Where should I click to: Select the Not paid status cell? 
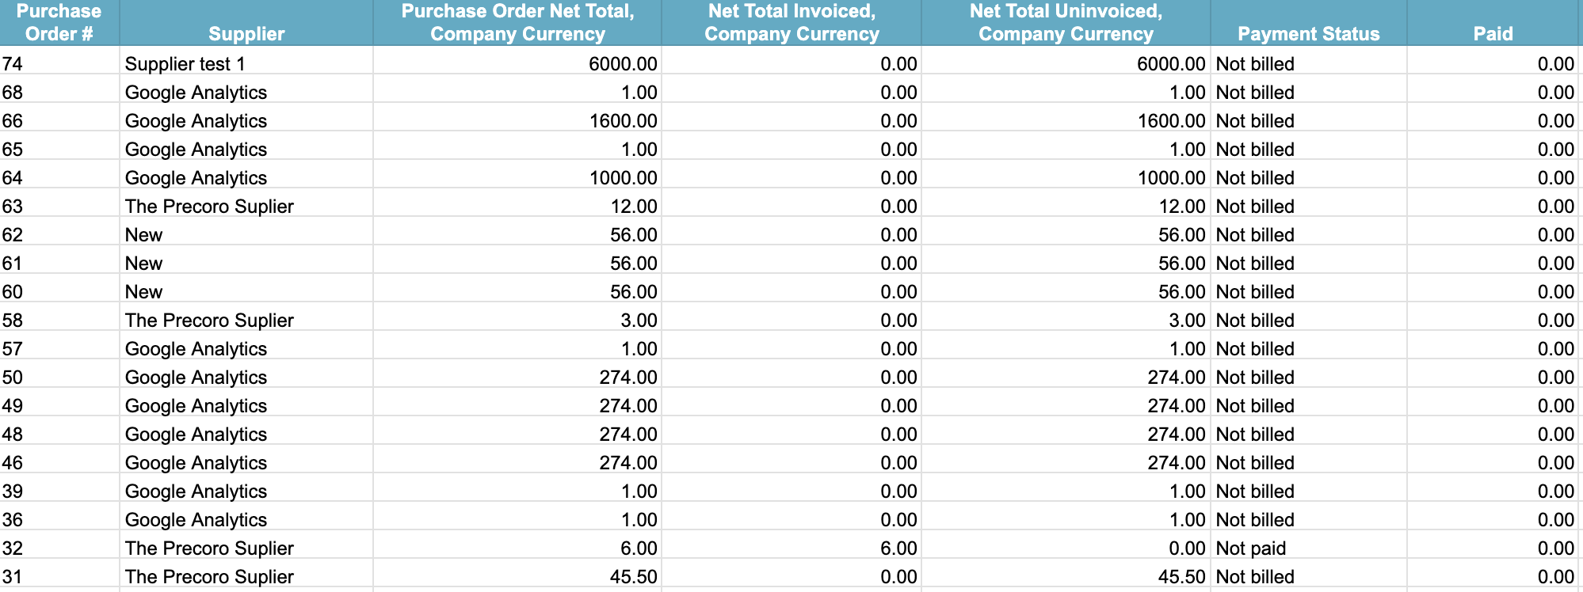[1308, 548]
